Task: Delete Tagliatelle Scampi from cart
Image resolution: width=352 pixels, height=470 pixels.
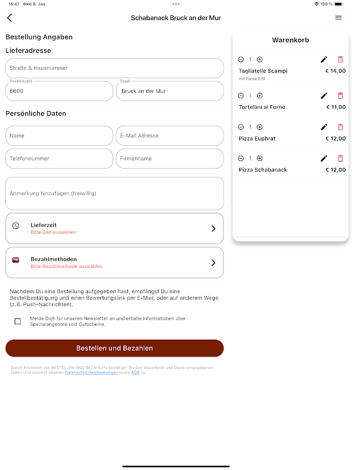Action: [x=340, y=59]
